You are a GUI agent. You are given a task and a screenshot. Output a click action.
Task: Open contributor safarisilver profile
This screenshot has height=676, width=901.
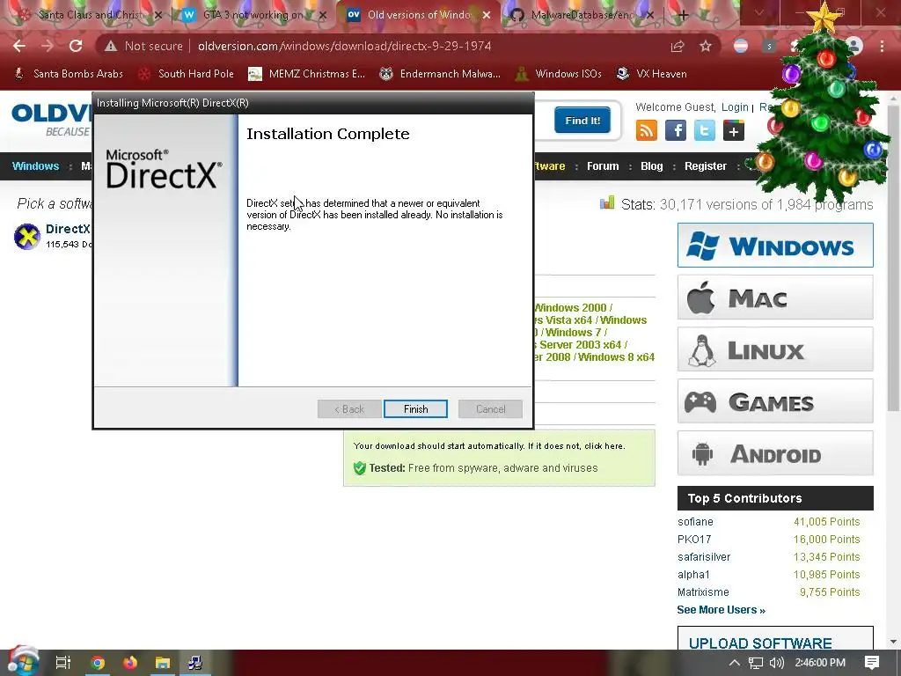[x=704, y=557]
